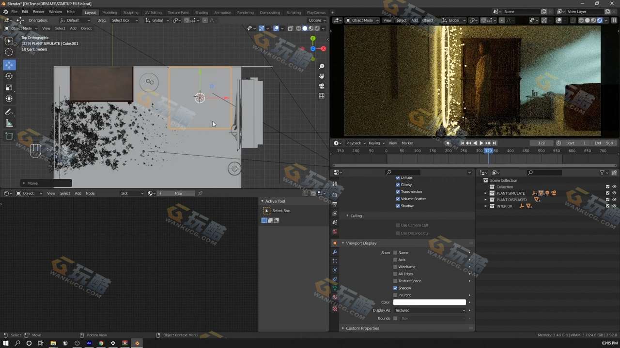Open World properties tab
This screenshot has height=348, width=620.
point(335,232)
